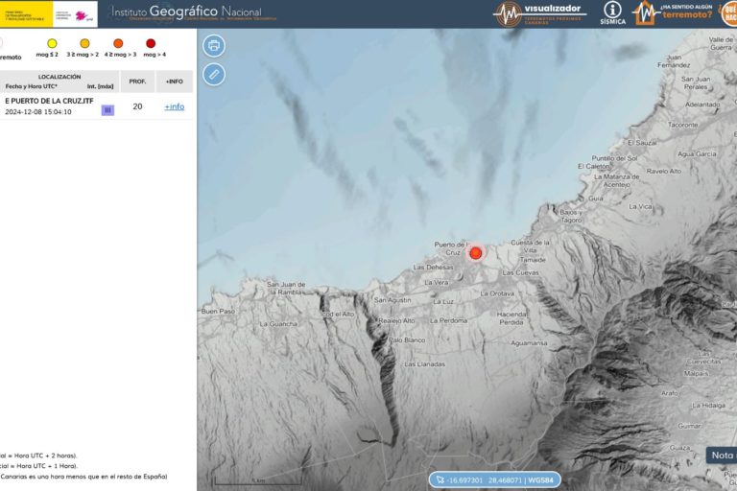
Task: Click the Tacoronte map label
Action: (x=682, y=125)
